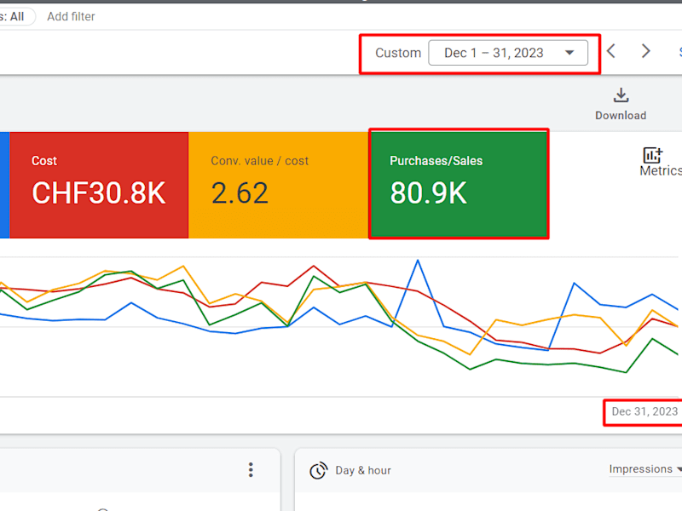Click the CHF30.8K cost value
Image resolution: width=682 pixels, height=511 pixels.
point(99,193)
